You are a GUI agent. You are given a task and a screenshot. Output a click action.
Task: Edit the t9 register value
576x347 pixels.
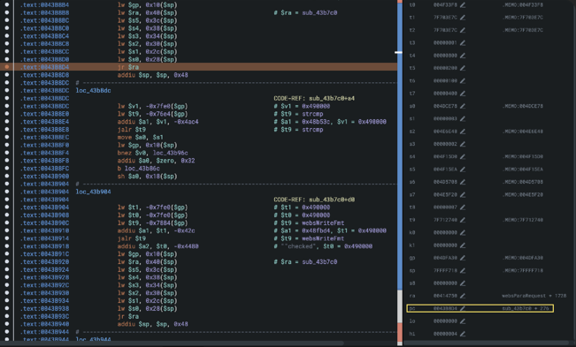(463, 220)
